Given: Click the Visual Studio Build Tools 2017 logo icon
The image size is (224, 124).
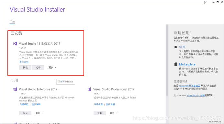Looking at the screenshot, I should (15, 43).
